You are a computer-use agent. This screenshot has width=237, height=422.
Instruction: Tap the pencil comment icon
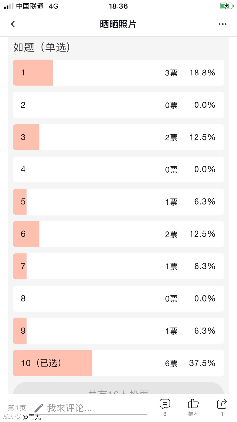tap(39, 408)
